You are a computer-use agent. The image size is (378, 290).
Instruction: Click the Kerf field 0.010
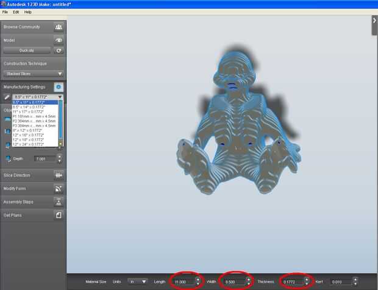click(341, 282)
